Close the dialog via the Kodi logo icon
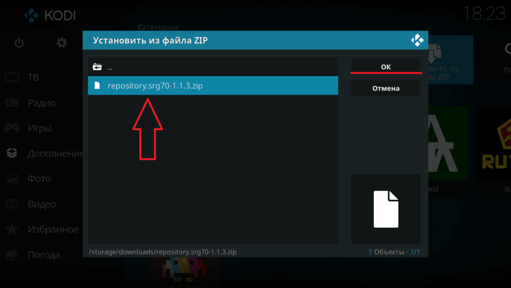This screenshot has width=511, height=288. [417, 41]
